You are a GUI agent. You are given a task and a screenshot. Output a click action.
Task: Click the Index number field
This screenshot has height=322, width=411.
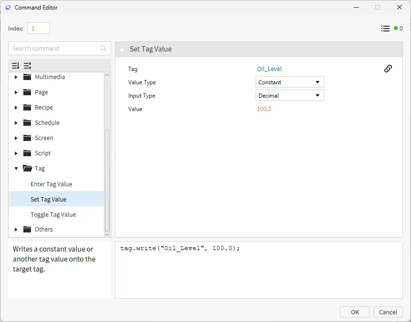pos(38,29)
